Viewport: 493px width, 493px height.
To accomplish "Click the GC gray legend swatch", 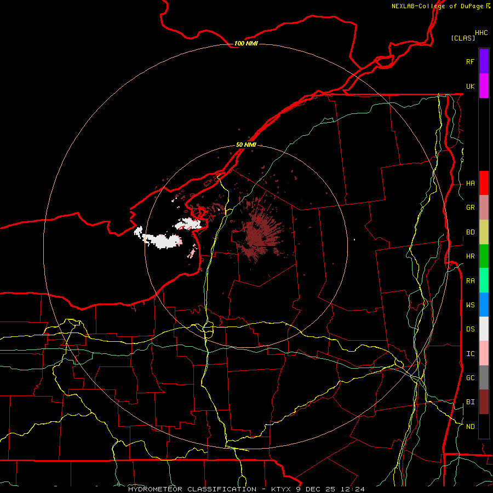I will coord(484,377).
